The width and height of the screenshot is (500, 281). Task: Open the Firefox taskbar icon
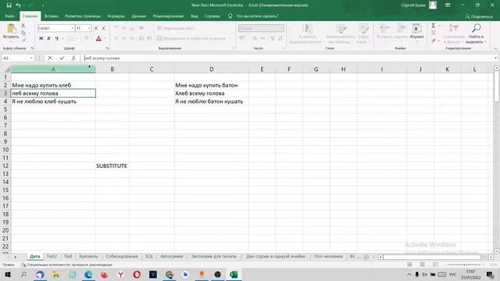click(x=104, y=274)
